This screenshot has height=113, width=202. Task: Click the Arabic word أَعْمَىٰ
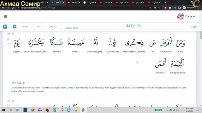coord(161,63)
